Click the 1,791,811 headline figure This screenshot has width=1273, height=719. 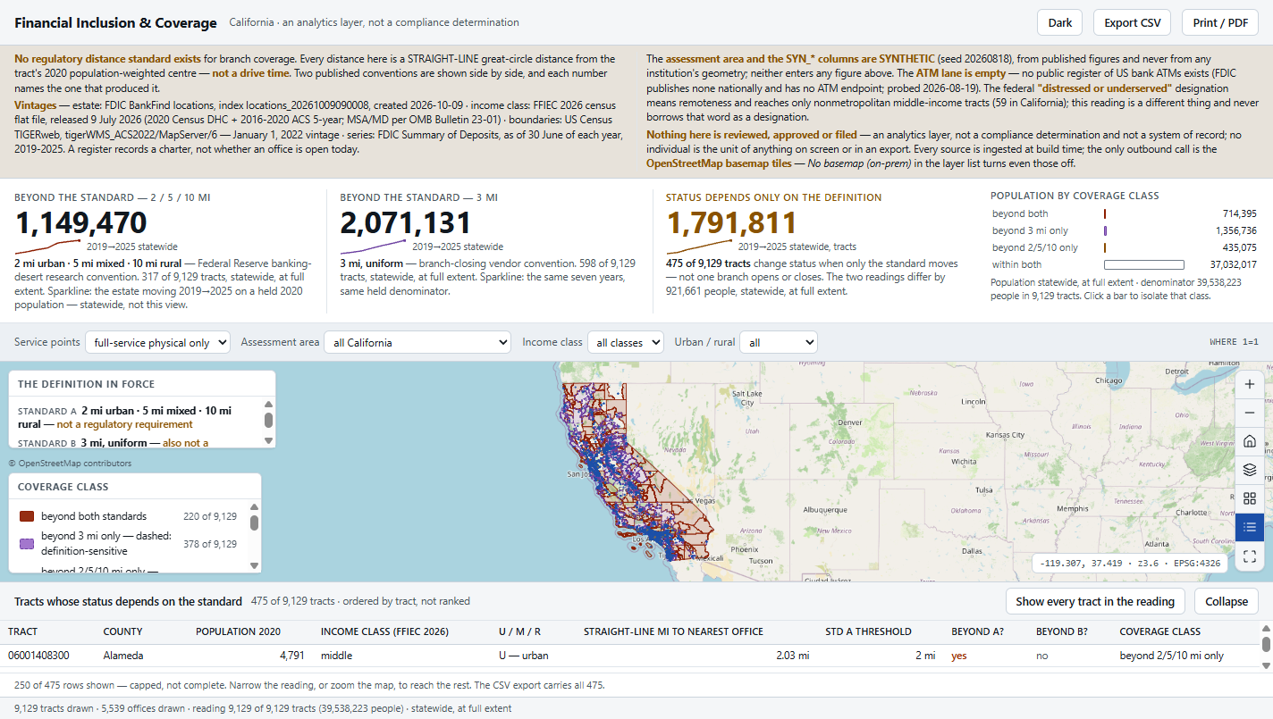pyautogui.click(x=731, y=222)
